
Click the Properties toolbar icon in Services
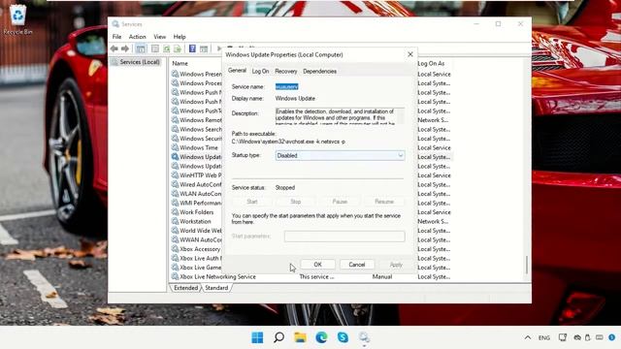(x=155, y=48)
